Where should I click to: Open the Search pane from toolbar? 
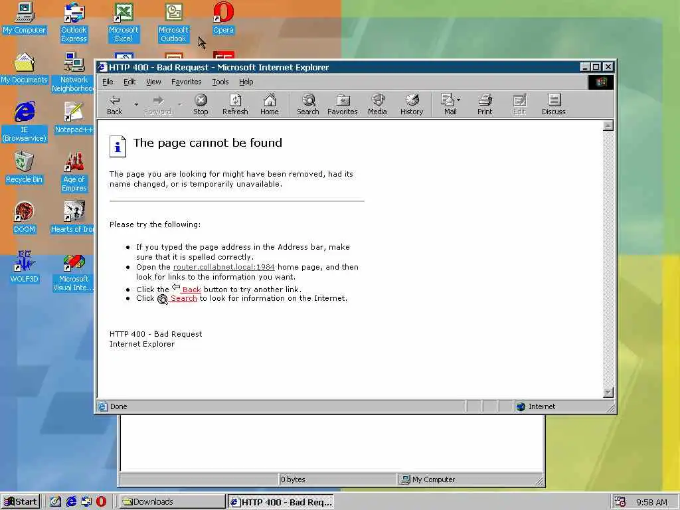point(308,105)
